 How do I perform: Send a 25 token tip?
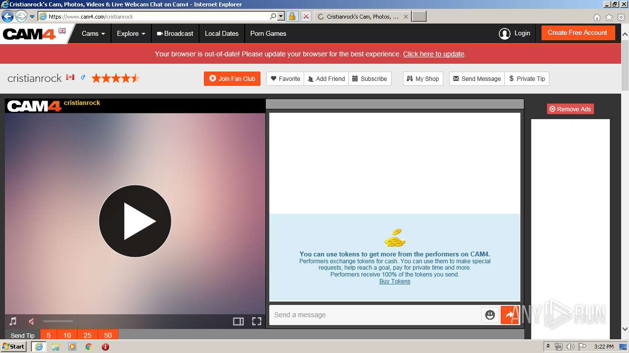[x=87, y=335]
